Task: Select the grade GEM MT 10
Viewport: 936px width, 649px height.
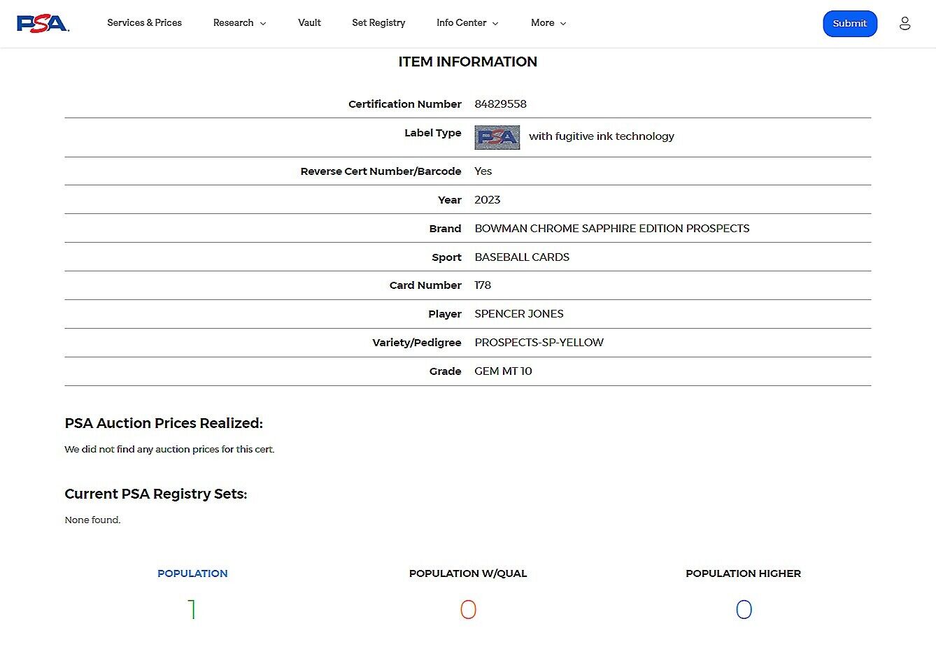Action: tap(503, 371)
